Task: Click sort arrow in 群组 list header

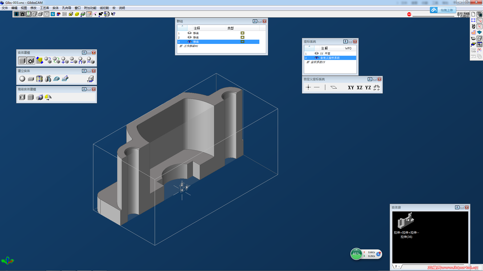Action: point(182,26)
